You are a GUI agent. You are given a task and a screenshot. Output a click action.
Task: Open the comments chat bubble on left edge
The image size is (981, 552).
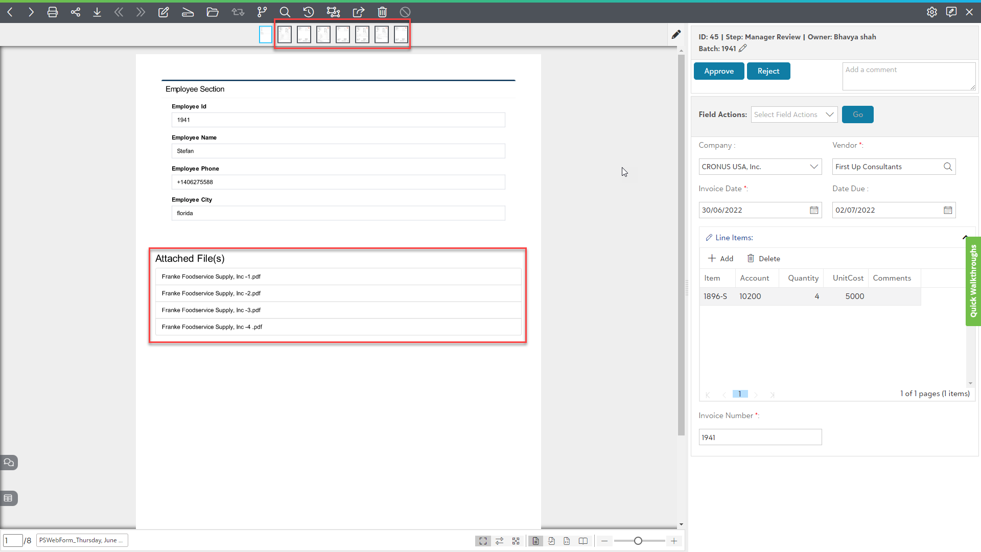(x=9, y=463)
